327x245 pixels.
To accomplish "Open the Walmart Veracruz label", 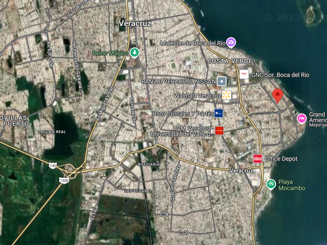I will click(197, 96).
